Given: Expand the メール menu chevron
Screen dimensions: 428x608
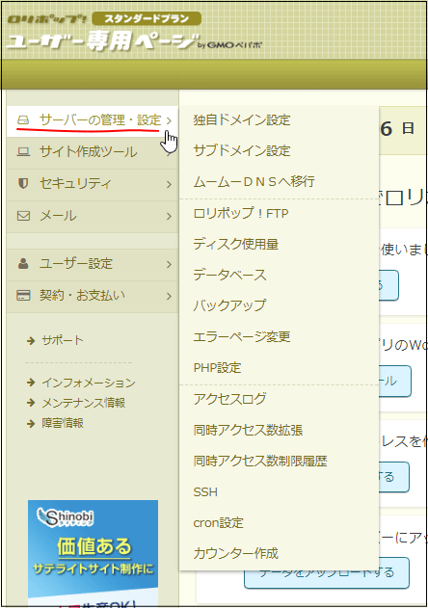Looking at the screenshot, I should click(x=169, y=216).
